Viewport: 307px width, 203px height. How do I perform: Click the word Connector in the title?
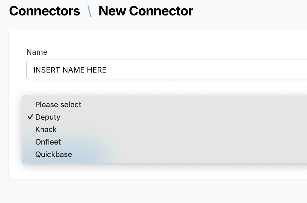point(161,11)
